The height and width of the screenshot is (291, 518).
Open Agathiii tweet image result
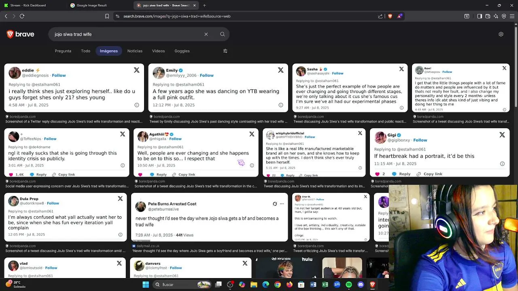[196, 153]
